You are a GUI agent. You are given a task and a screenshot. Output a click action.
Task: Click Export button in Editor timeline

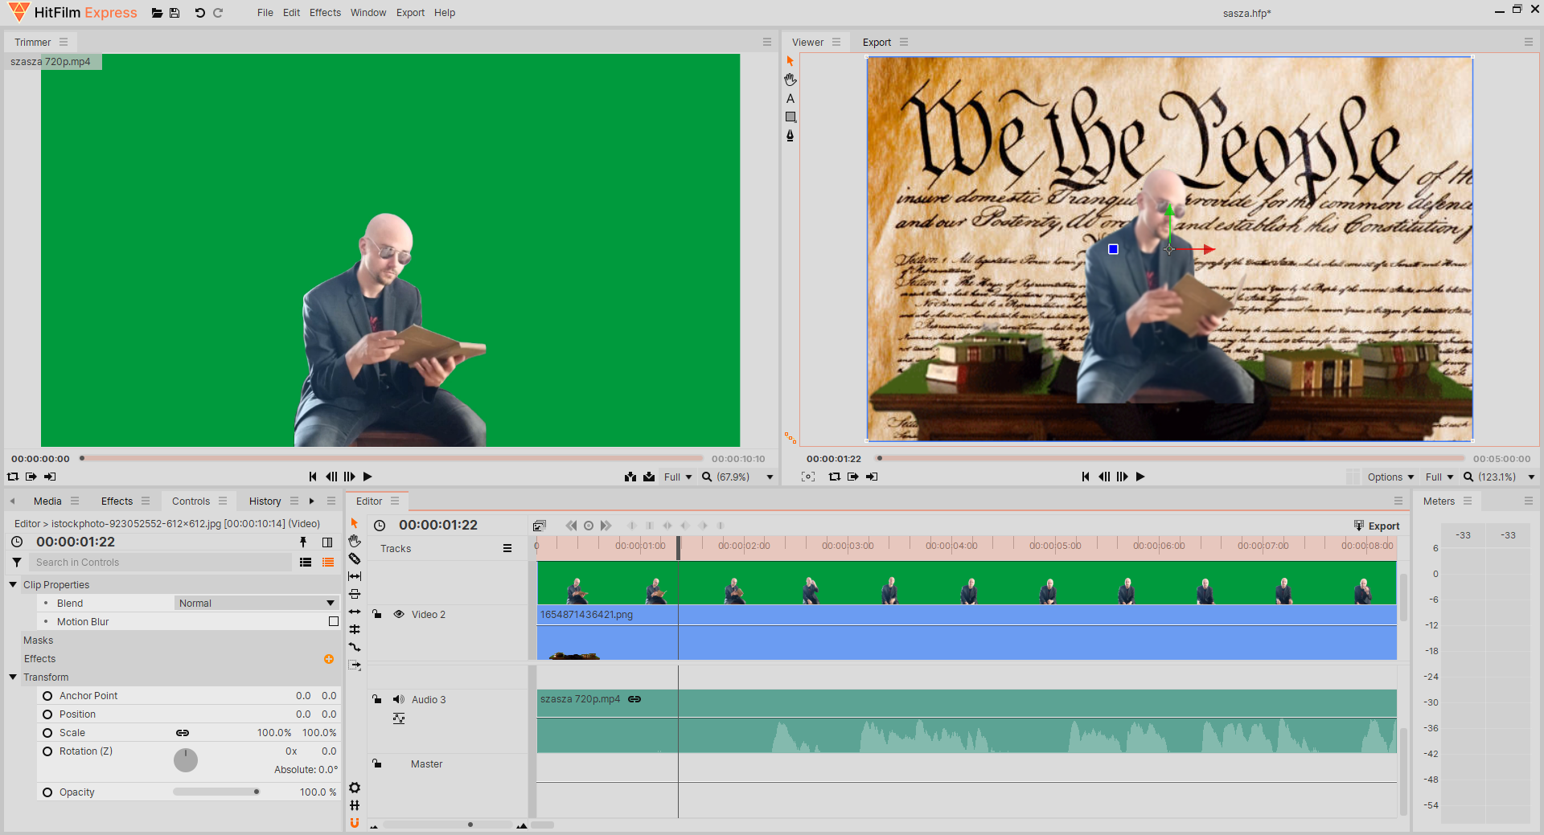[1377, 526]
